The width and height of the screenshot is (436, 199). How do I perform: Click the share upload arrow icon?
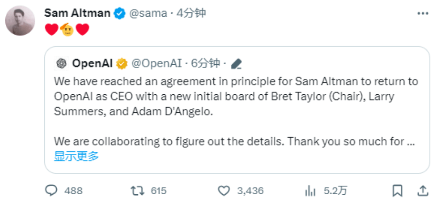(x=422, y=190)
